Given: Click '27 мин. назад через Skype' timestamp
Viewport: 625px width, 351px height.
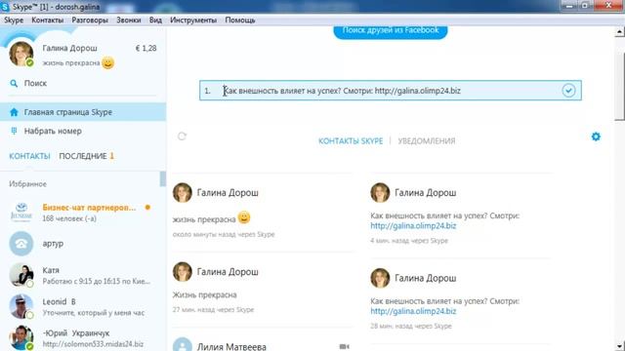Looking at the screenshot, I should pos(213,310).
